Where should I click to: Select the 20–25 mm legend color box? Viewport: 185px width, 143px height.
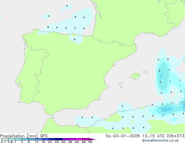point(52,139)
